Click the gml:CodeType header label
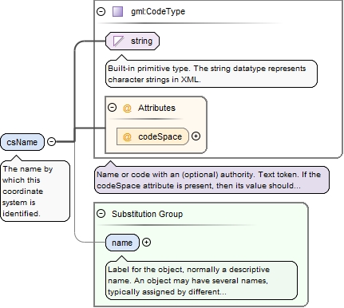The height and width of the screenshot is (308, 344). (158, 12)
